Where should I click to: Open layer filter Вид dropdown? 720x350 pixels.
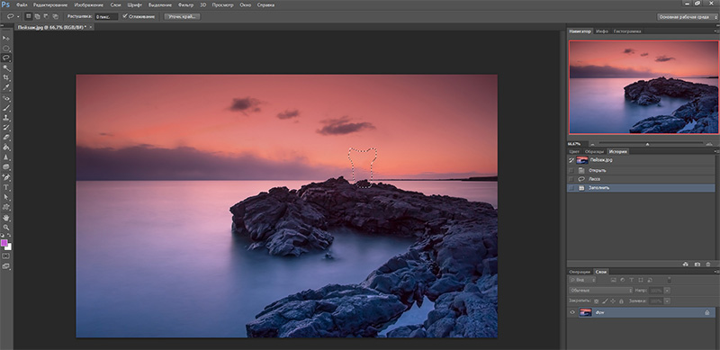582,280
